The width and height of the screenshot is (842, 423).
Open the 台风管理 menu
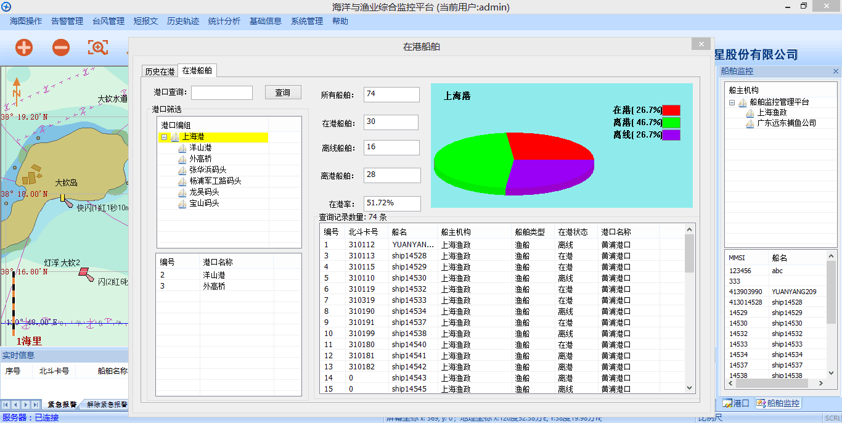tap(108, 21)
